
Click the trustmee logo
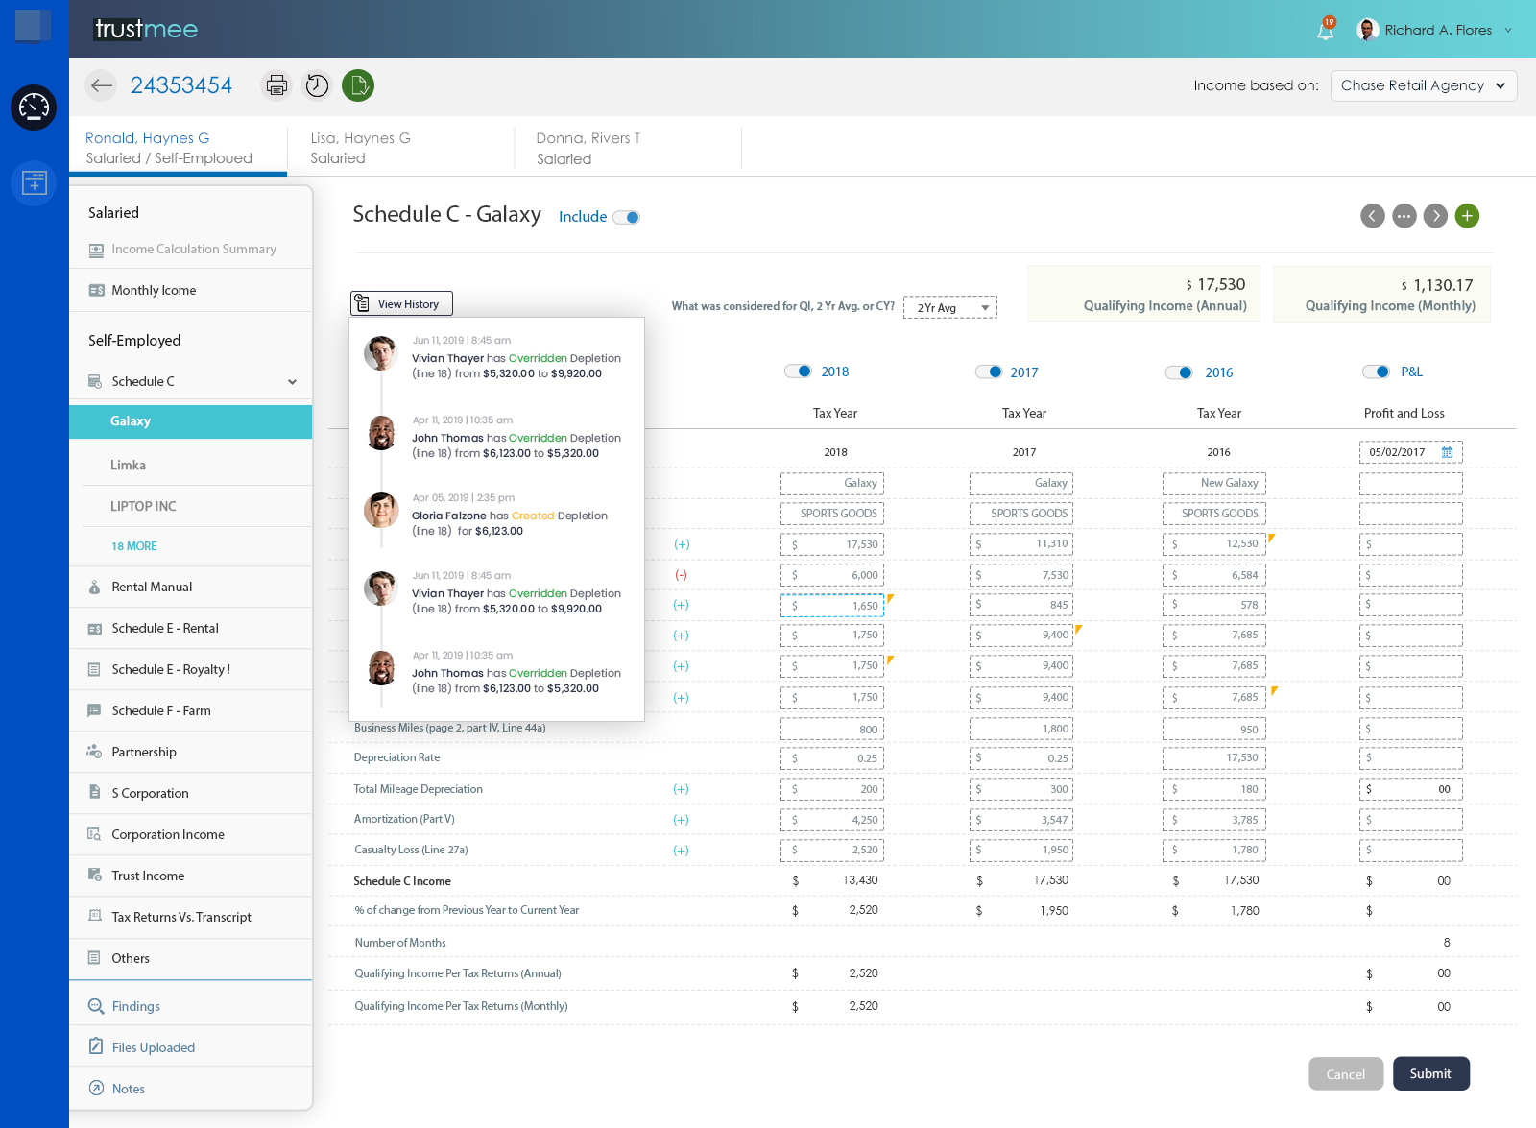[x=146, y=29]
